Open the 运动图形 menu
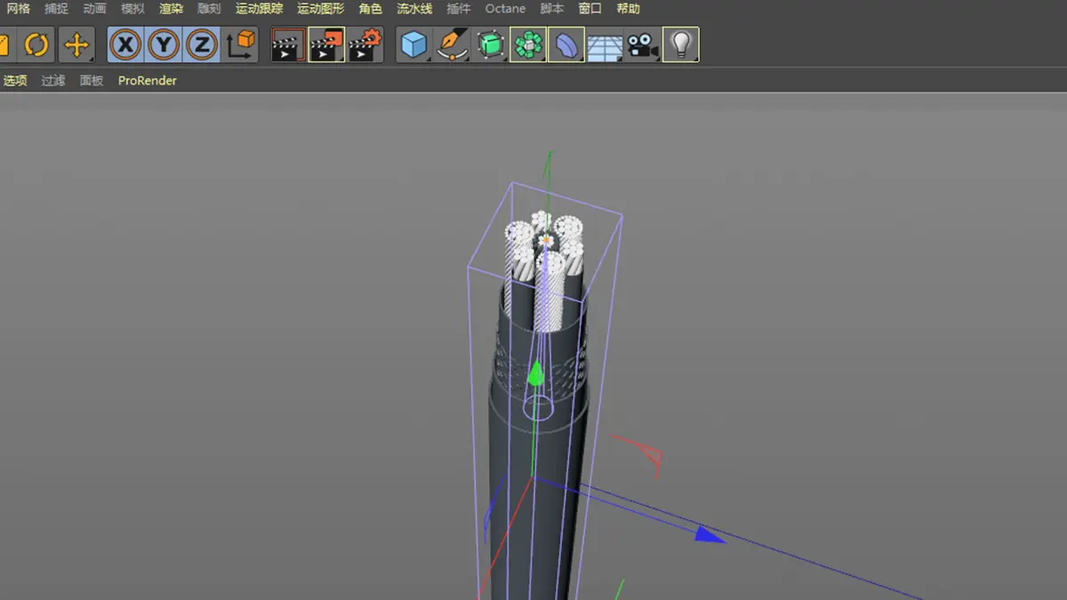Viewport: 1067px width, 600px height. coord(320,9)
